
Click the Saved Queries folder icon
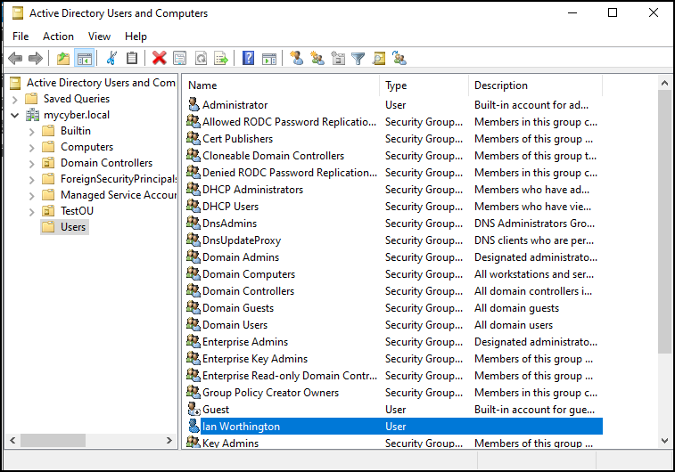31,99
